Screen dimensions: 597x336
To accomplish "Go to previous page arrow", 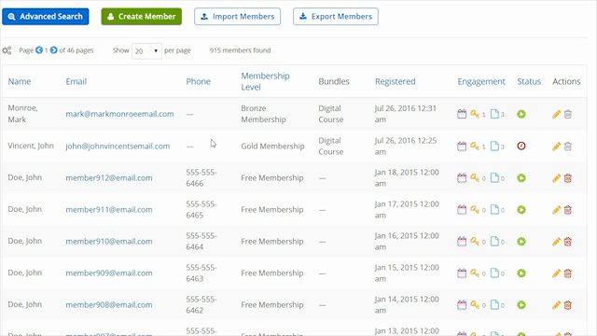I will click(39, 49).
